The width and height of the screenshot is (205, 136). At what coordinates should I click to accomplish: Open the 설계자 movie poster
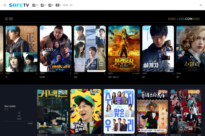pos(158,49)
